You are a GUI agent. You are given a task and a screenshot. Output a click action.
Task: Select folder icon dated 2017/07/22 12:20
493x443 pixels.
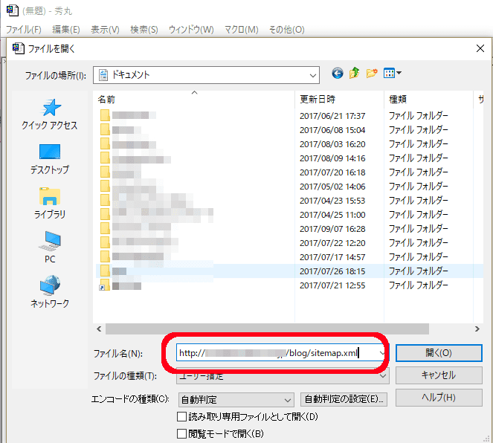point(105,242)
